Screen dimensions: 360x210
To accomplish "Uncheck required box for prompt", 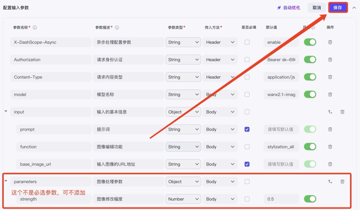I will [x=247, y=129].
